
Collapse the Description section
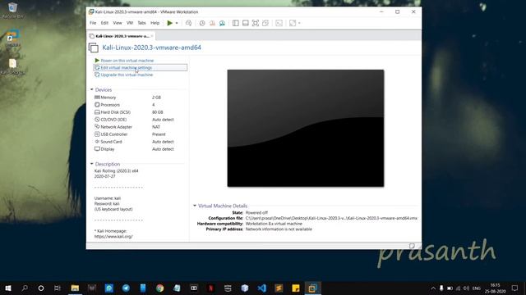click(92, 164)
